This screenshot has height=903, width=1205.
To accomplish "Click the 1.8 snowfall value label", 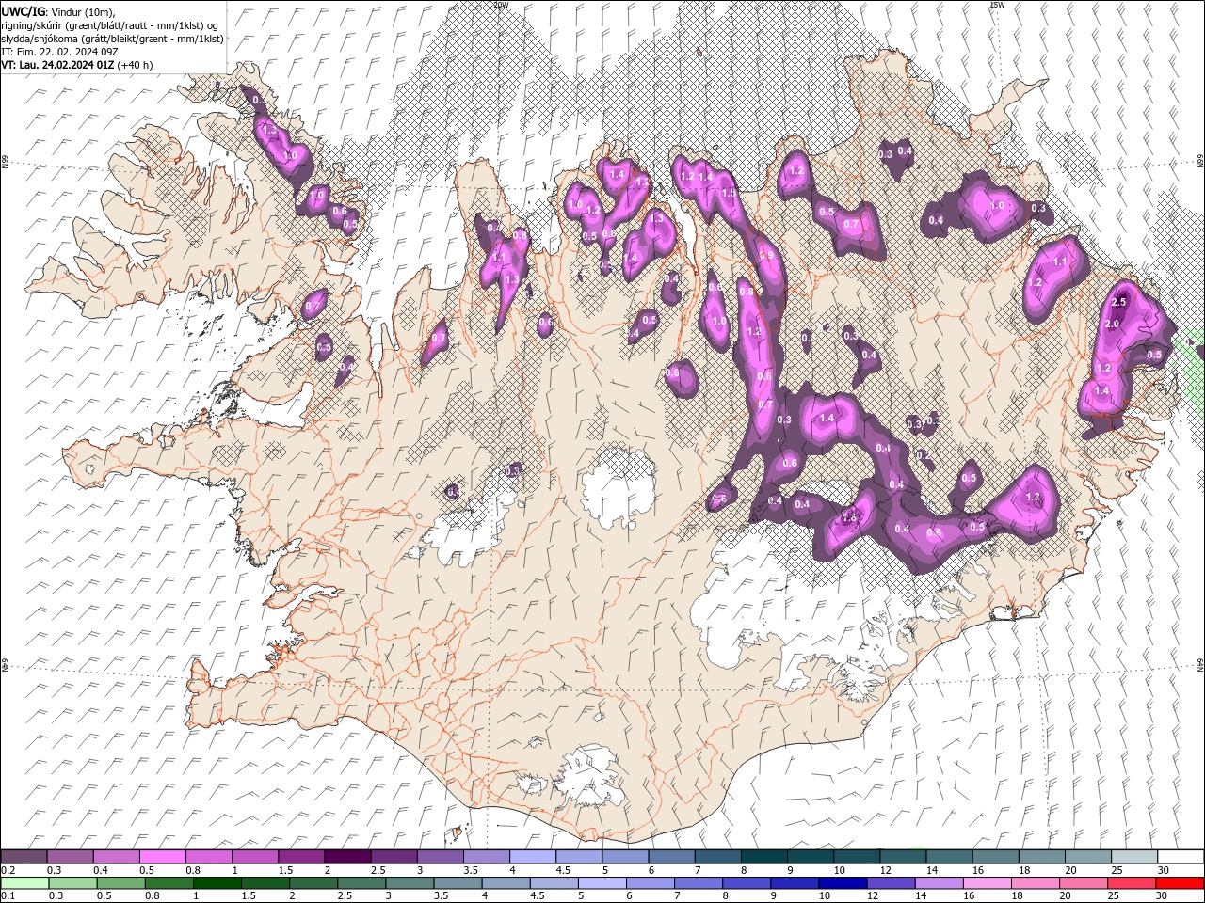I will [x=849, y=518].
